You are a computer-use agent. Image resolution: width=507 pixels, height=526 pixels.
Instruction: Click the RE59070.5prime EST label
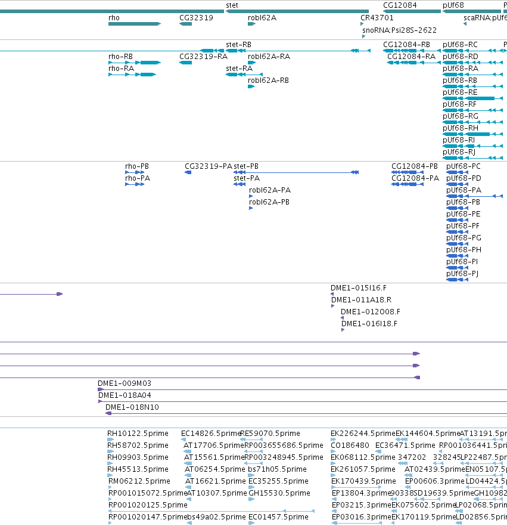(270, 434)
